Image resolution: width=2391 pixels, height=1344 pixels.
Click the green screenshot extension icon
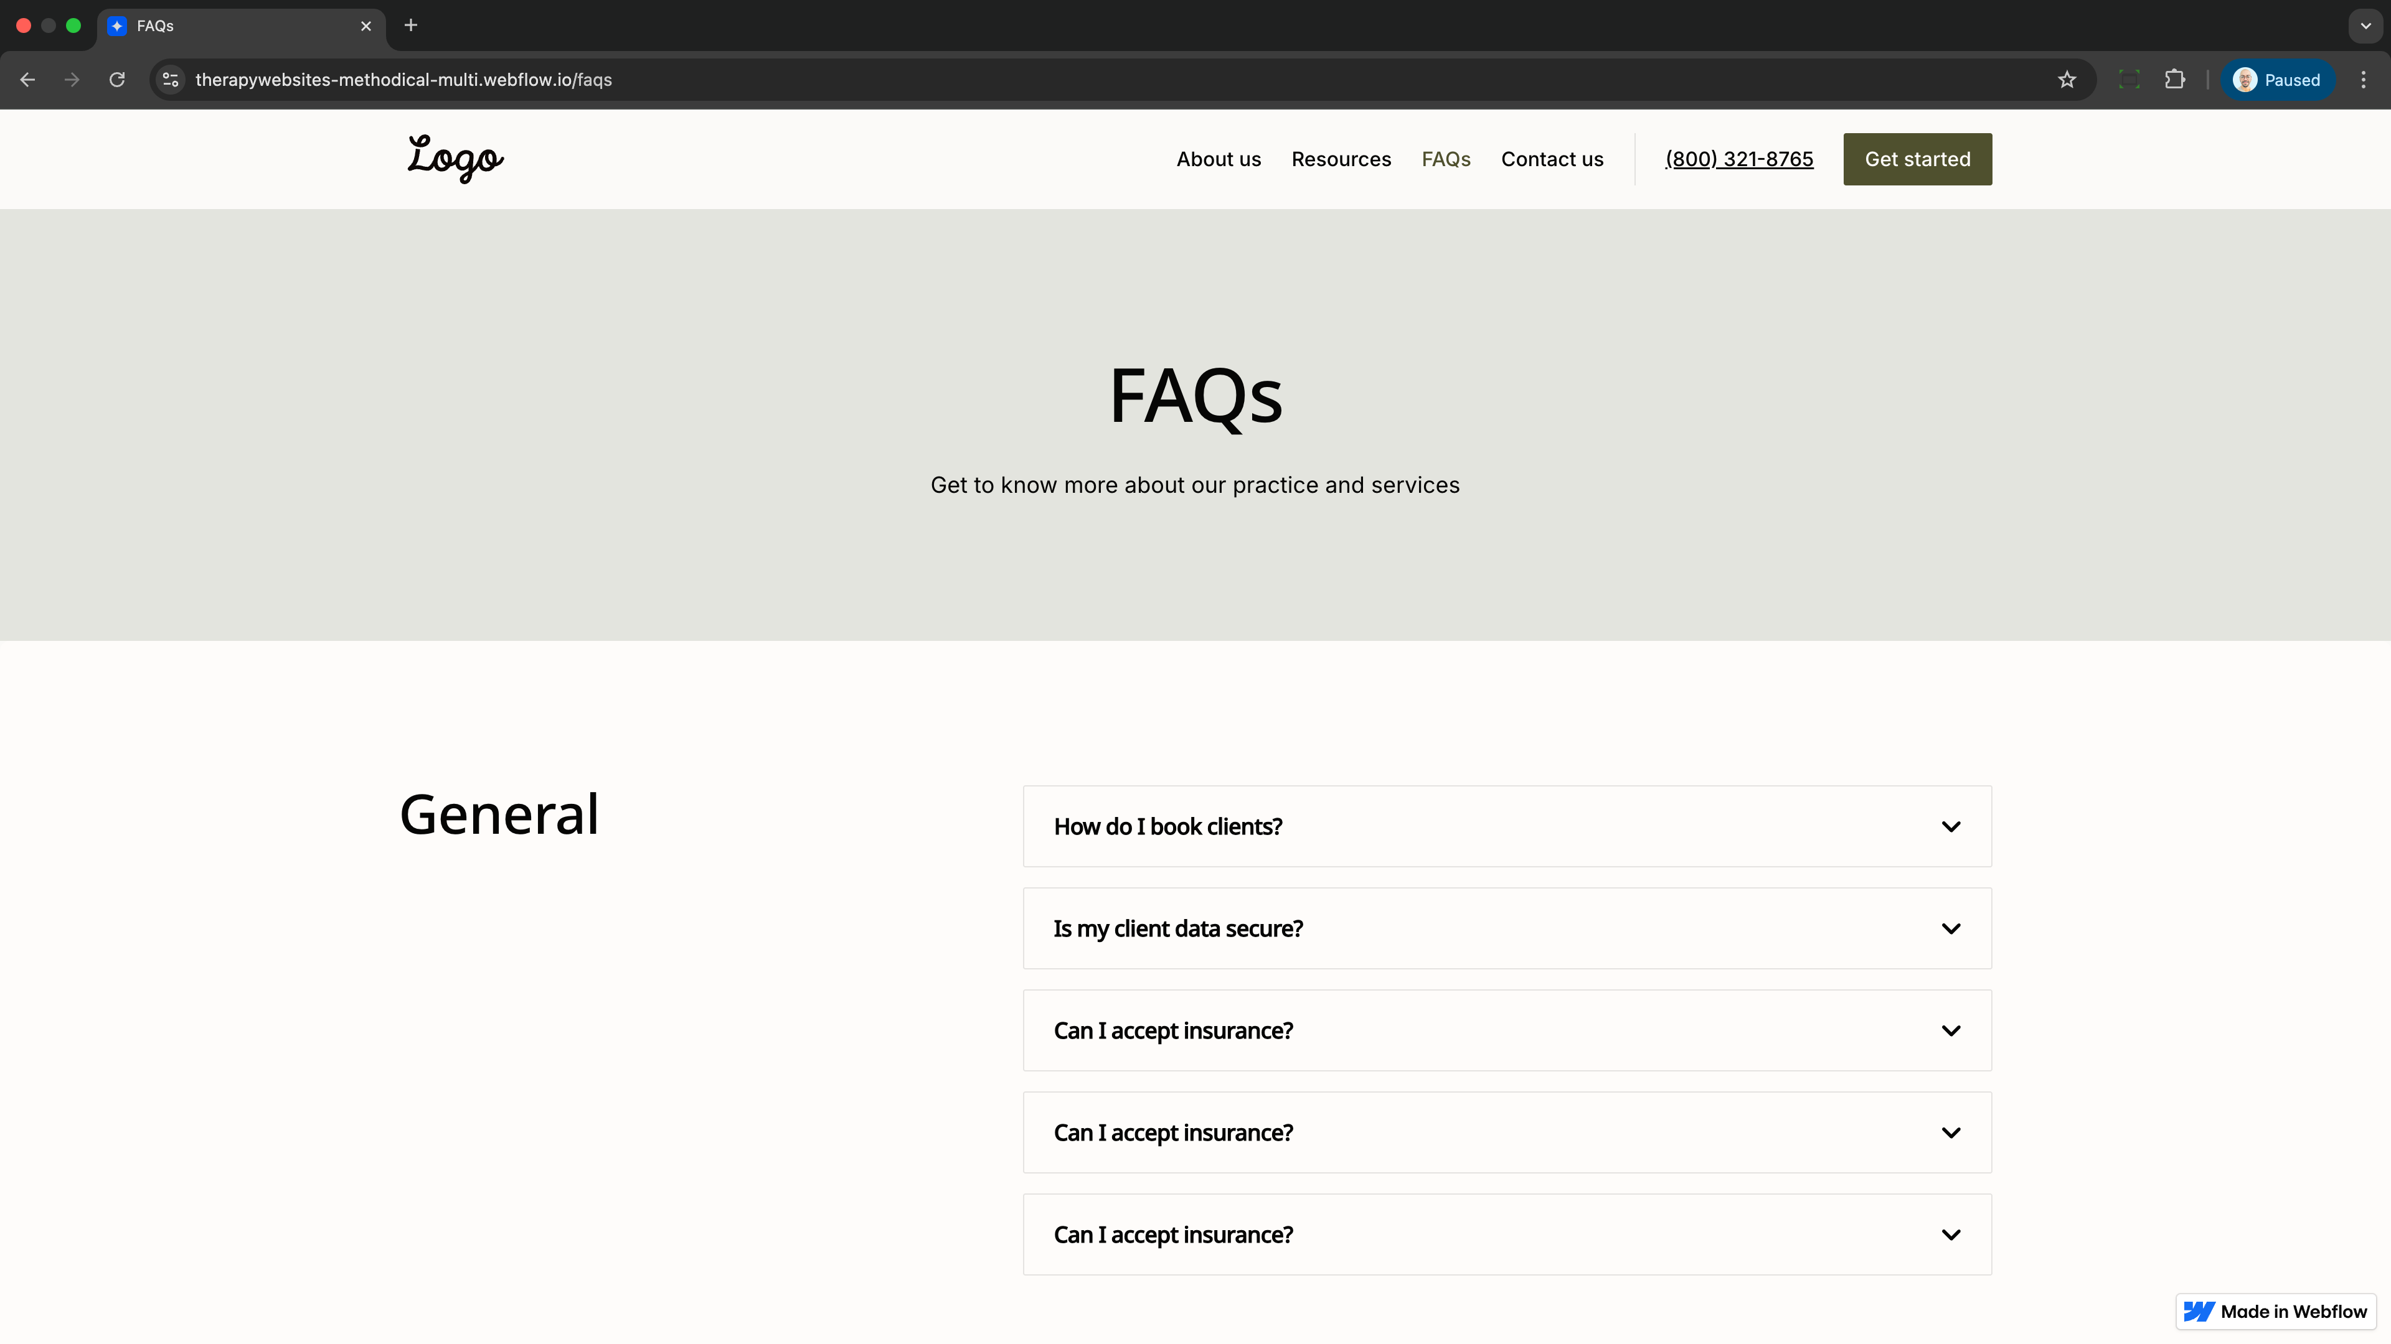point(2129,80)
